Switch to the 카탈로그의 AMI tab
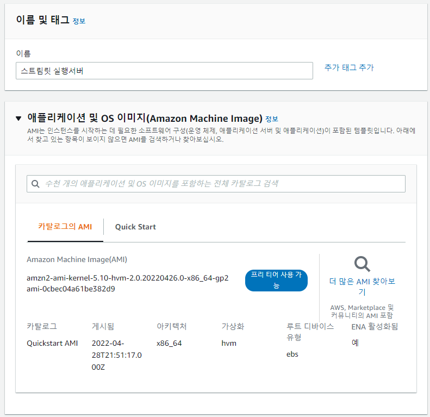Screen dimensions: 430x417 coord(65,227)
